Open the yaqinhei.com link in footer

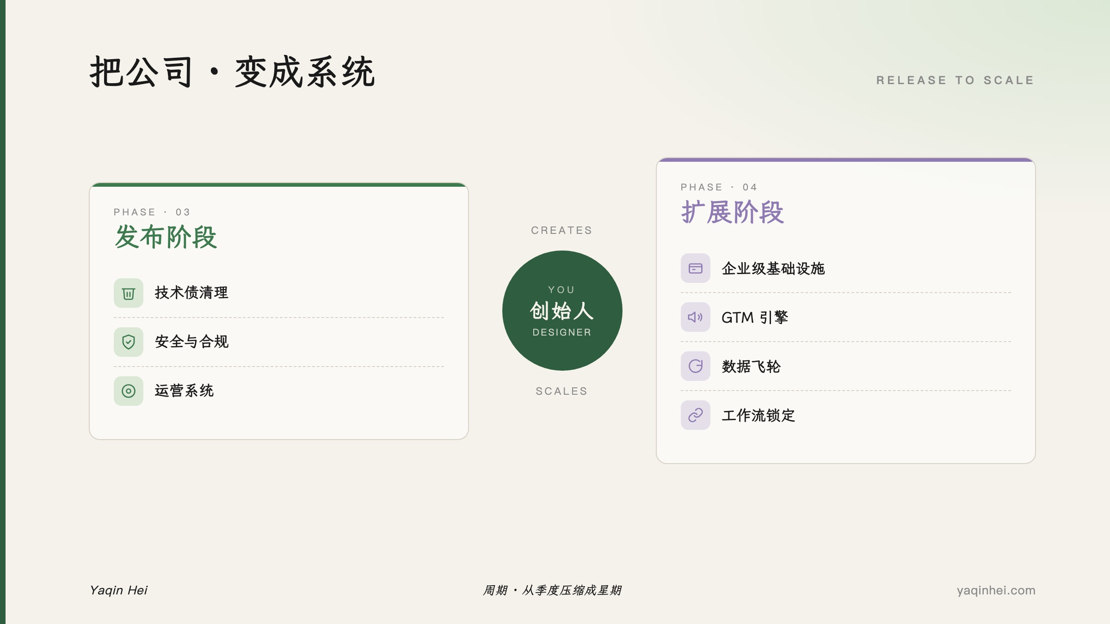[x=996, y=590]
